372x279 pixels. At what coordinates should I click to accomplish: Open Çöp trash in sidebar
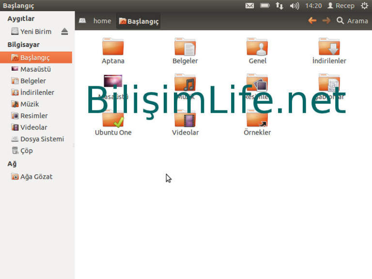[26, 151]
